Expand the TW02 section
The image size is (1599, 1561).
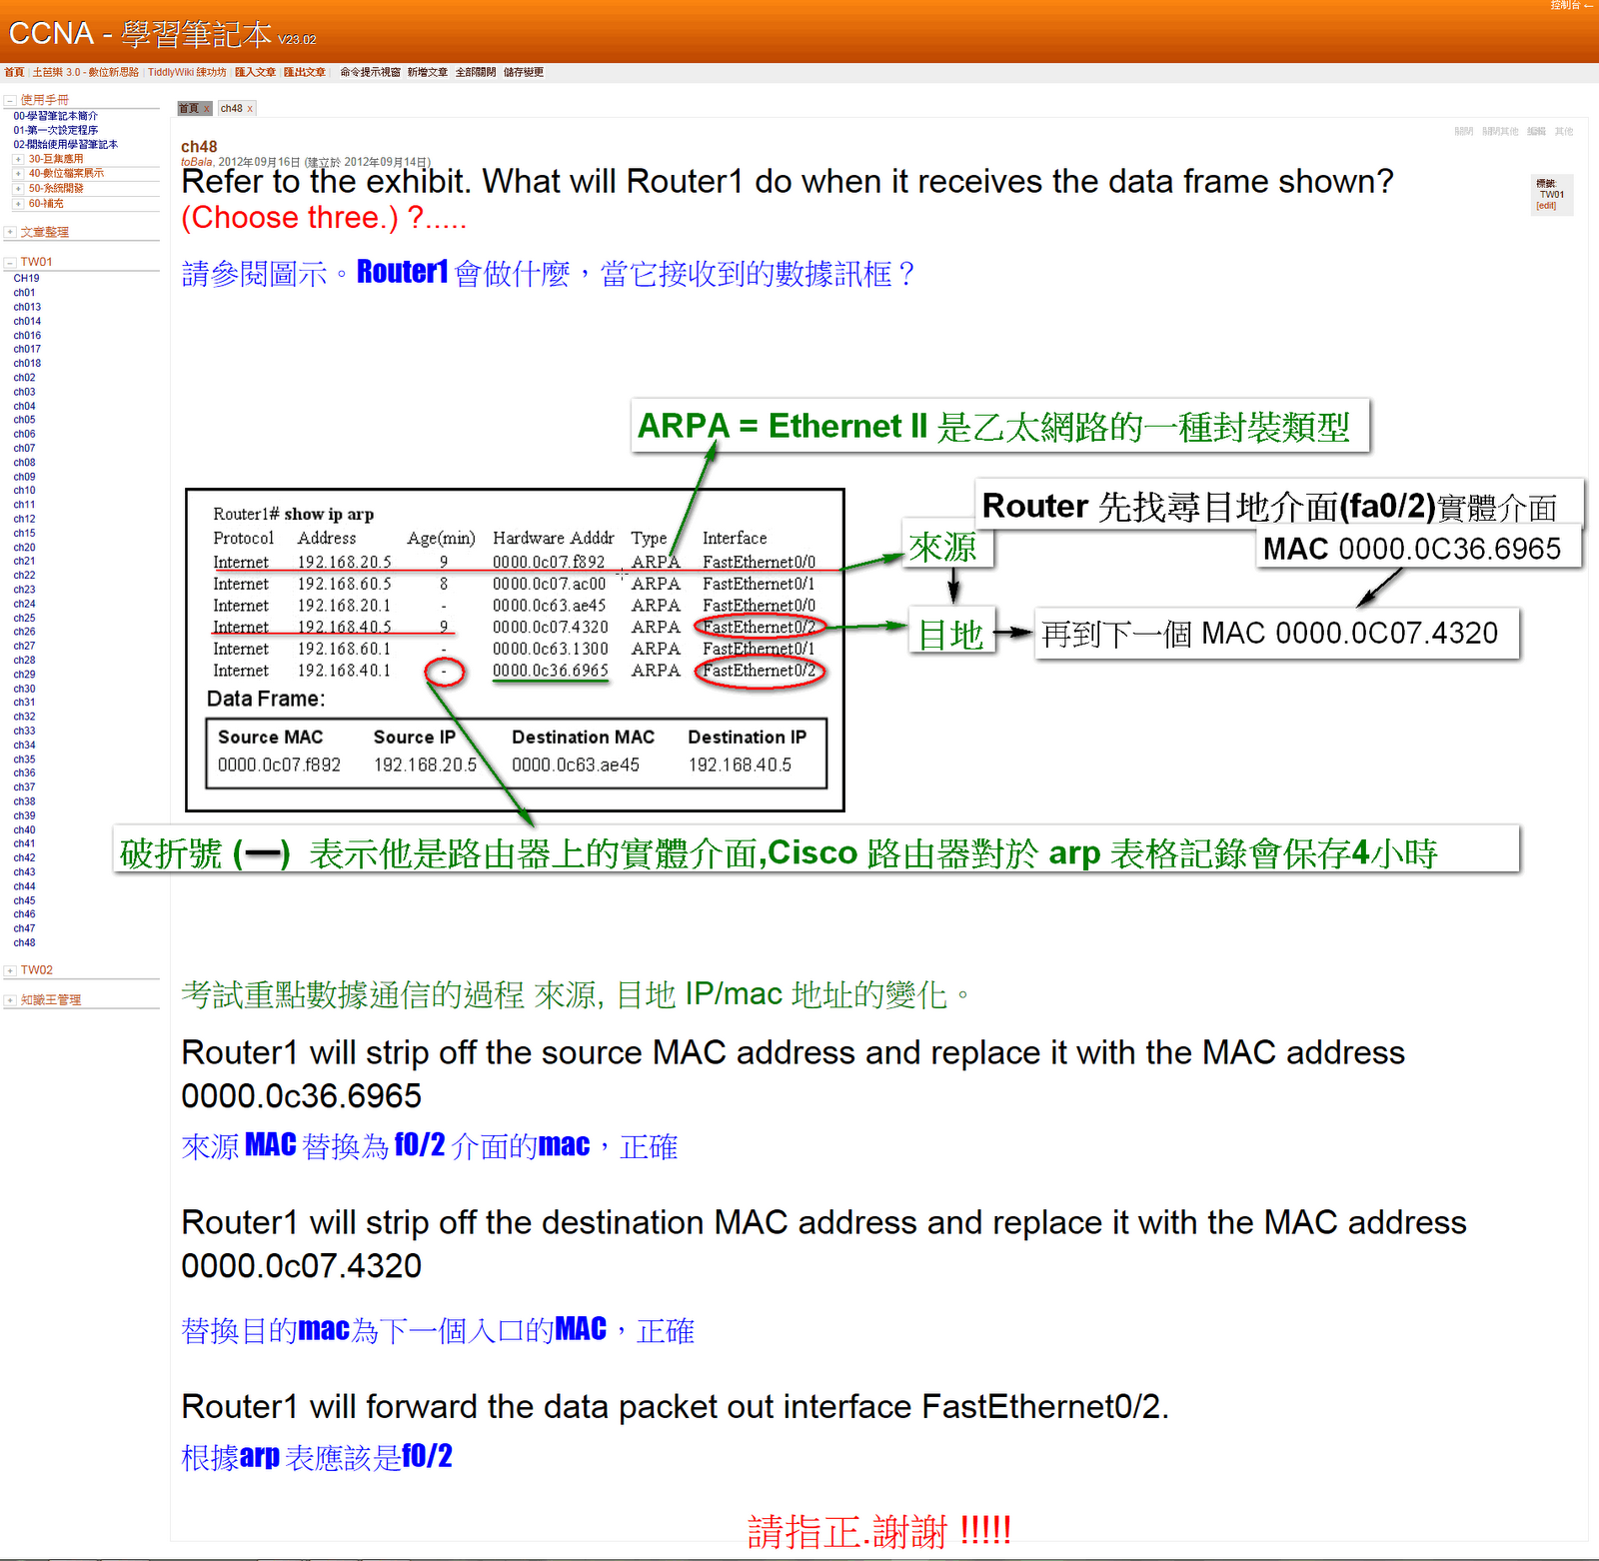coord(9,970)
